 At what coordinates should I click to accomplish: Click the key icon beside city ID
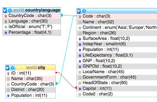coord(8,73)
